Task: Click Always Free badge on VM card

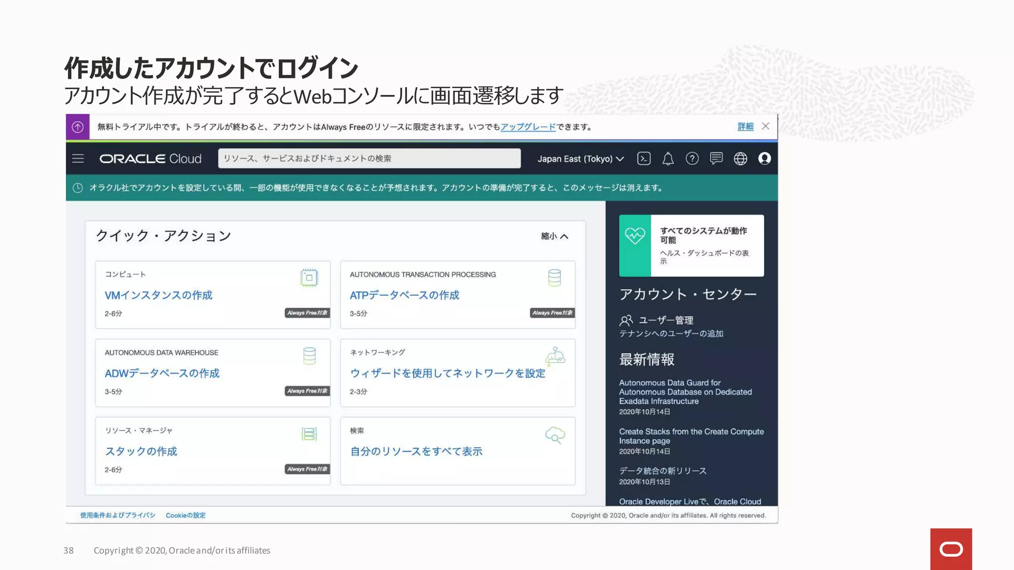Action: pos(307,313)
